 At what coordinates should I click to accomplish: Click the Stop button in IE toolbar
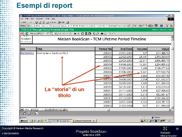click(36, 22)
